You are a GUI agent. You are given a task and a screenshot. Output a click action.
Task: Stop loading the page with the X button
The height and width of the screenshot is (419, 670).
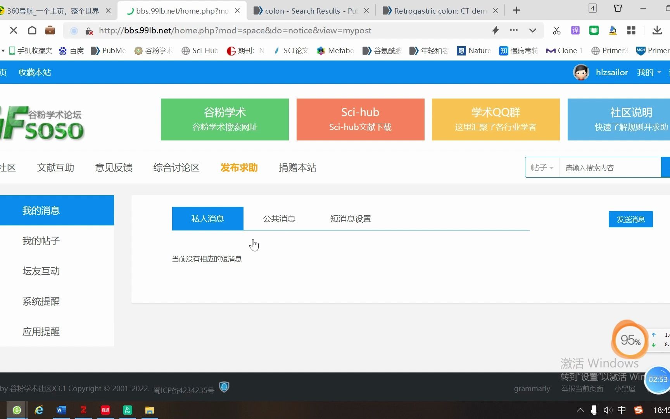tap(14, 30)
